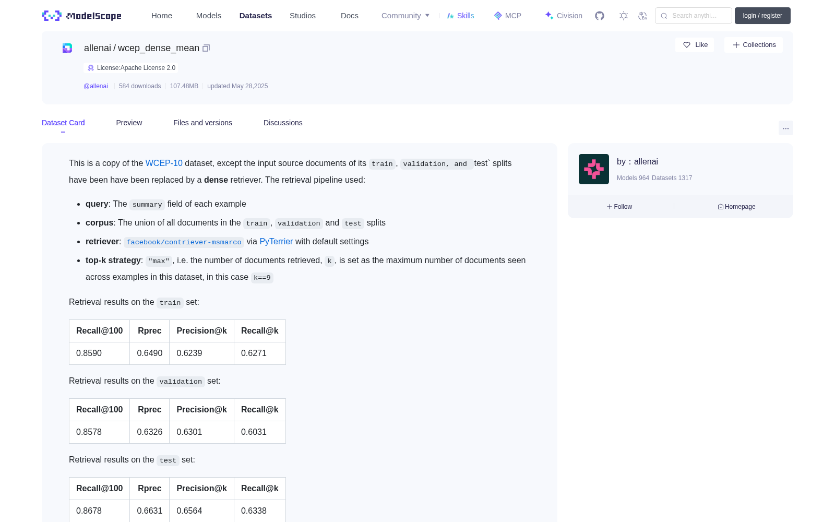Click the '107.48MB' size text

184,86
